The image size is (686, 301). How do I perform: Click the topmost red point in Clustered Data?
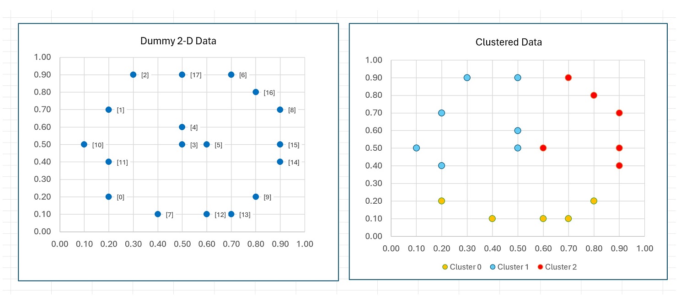click(568, 78)
